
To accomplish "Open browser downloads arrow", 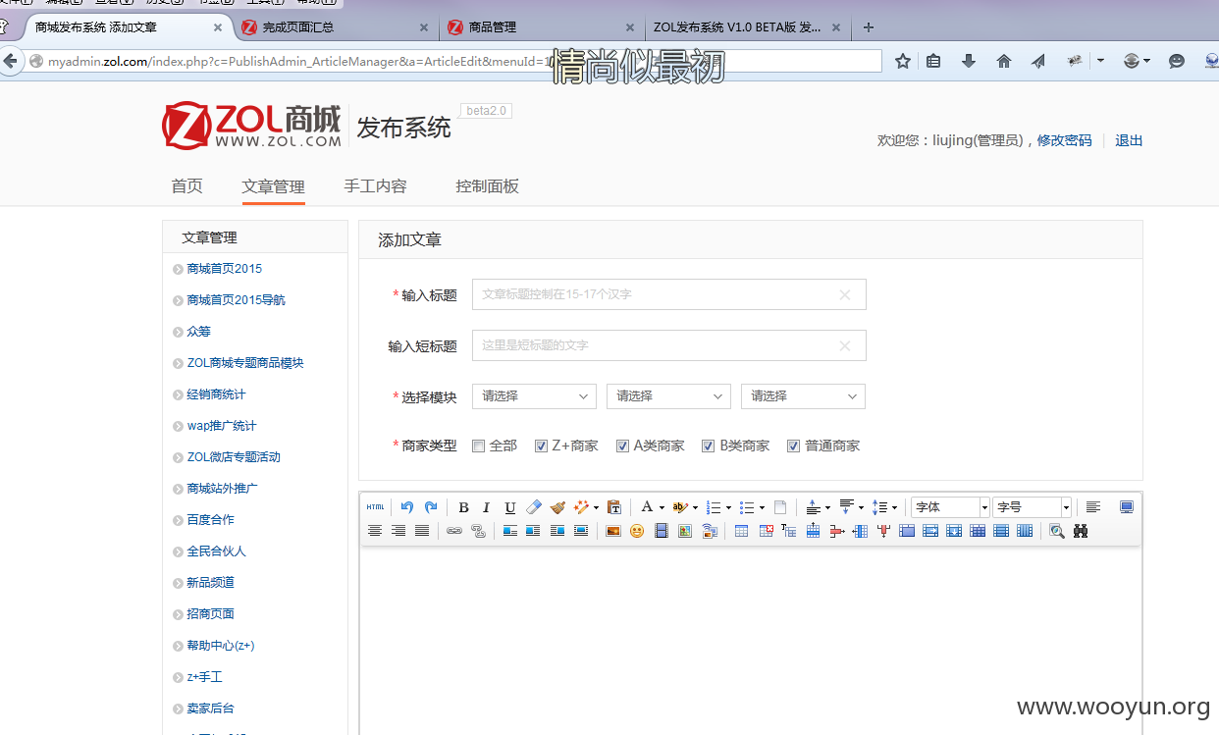I will point(969,61).
